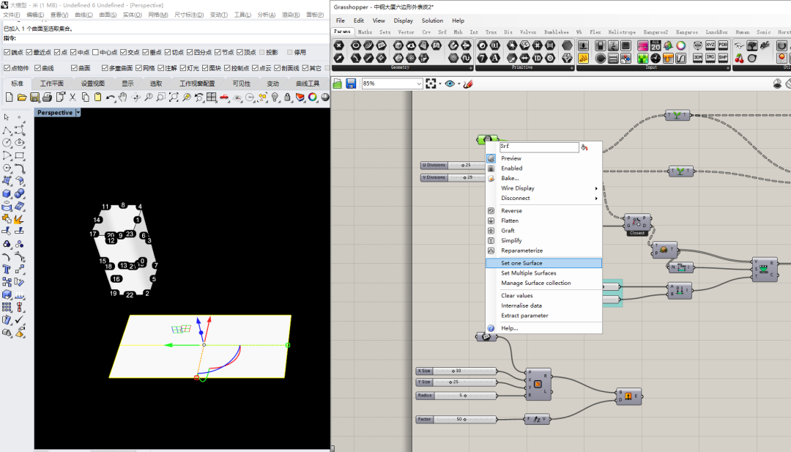
Task: Click the Srf name field in context menu
Action: [x=539, y=147]
